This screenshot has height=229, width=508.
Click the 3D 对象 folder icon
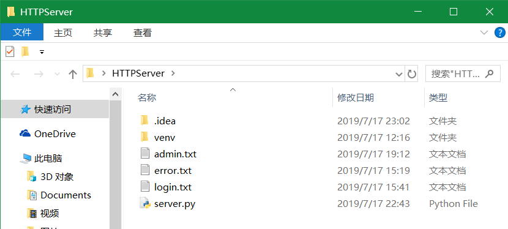31,177
